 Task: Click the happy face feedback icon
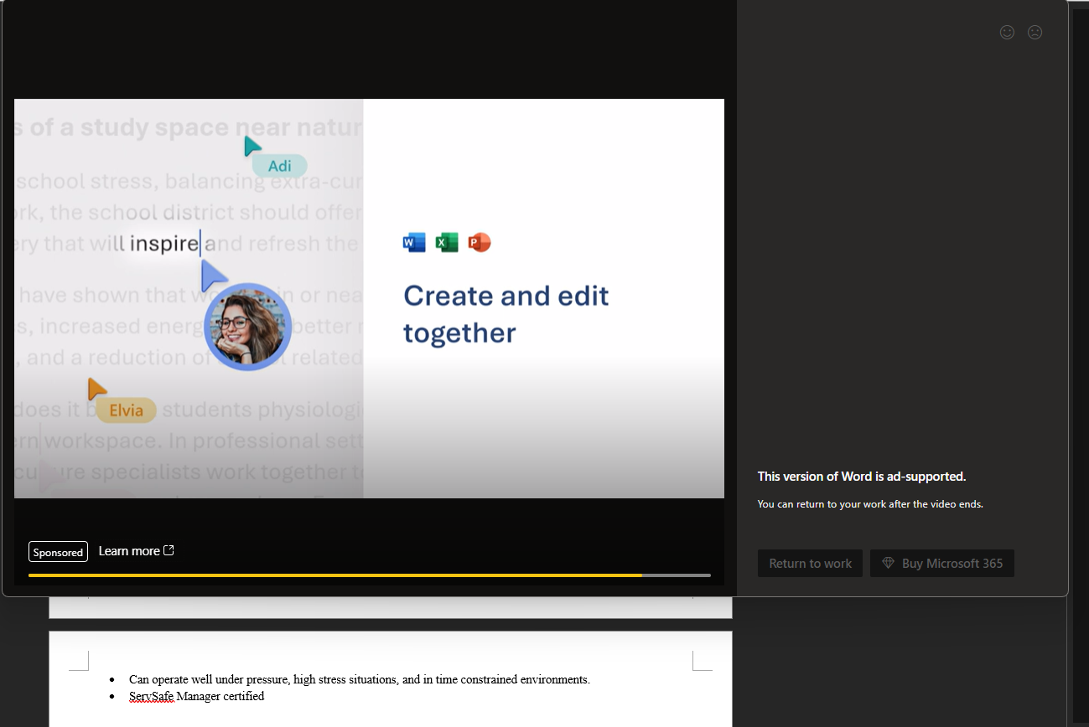1008,32
